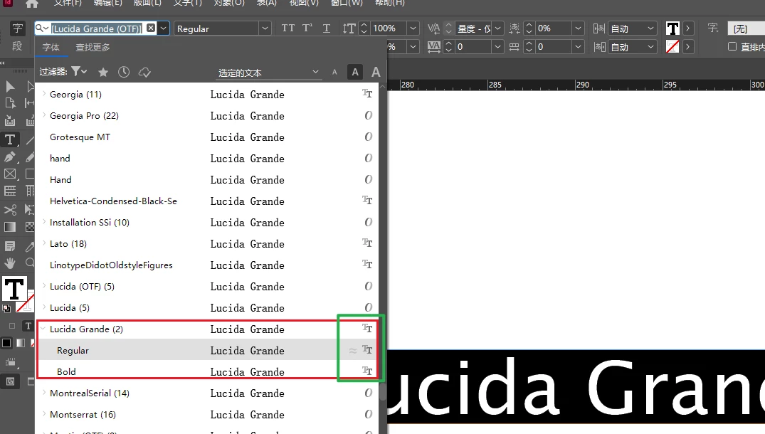Select the Page tool
This screenshot has width=765, height=434.
click(x=10, y=103)
